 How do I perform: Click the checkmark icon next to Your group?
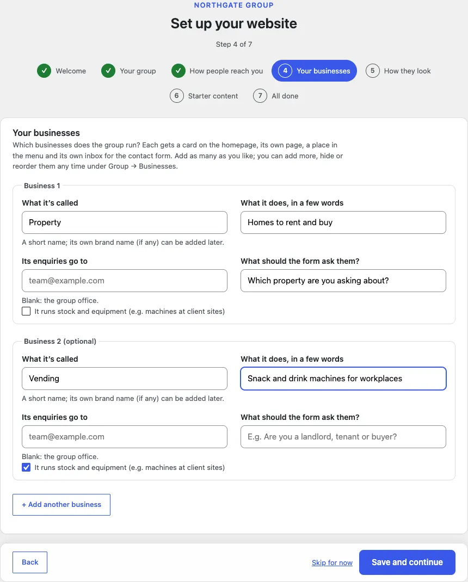(x=108, y=71)
